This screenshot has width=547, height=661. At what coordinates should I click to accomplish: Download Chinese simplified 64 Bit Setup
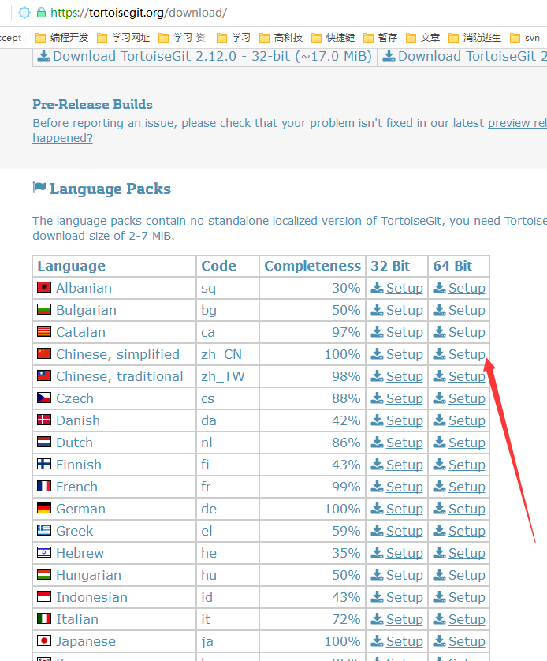point(467,354)
